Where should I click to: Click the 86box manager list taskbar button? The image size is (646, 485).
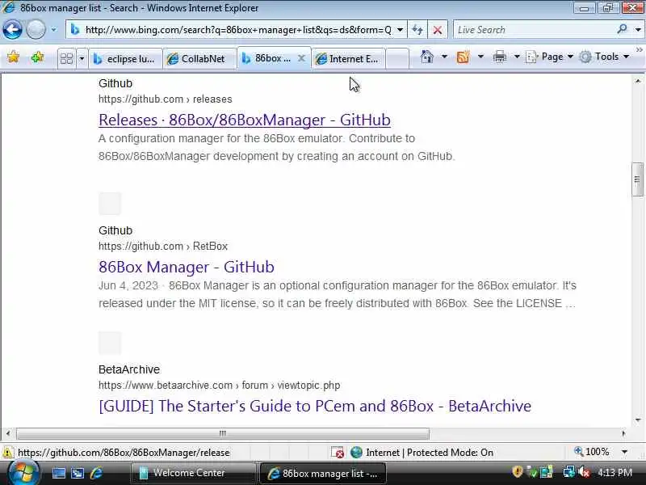click(323, 473)
